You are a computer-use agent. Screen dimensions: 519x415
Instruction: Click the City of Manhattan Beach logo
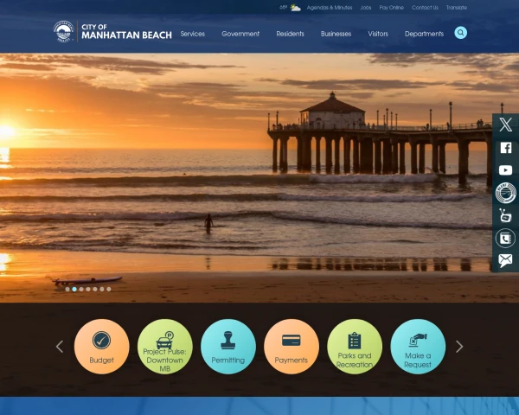112,33
